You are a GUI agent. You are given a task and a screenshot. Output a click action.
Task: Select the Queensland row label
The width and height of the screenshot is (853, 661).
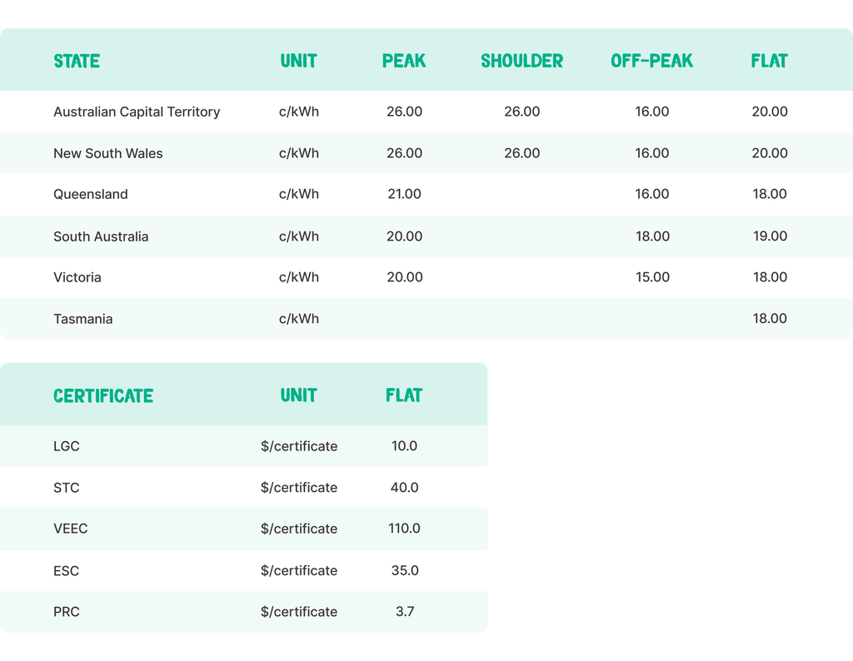pos(91,194)
